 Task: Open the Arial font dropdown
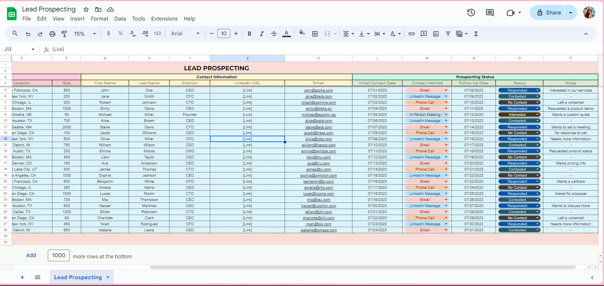tap(185, 33)
